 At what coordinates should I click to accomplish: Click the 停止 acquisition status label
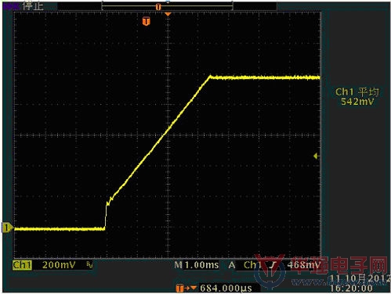[33, 6]
